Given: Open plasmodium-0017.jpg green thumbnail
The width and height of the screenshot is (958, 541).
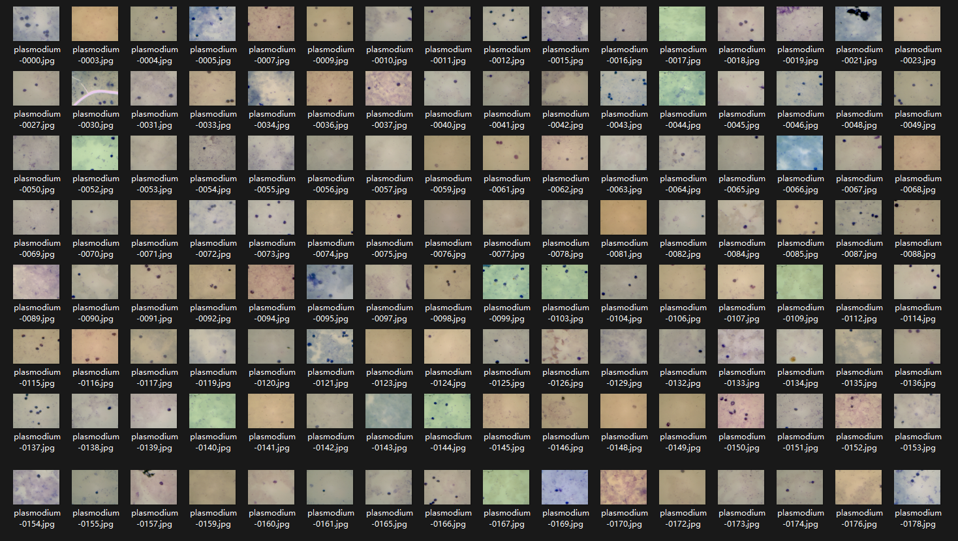Looking at the screenshot, I should (683, 24).
